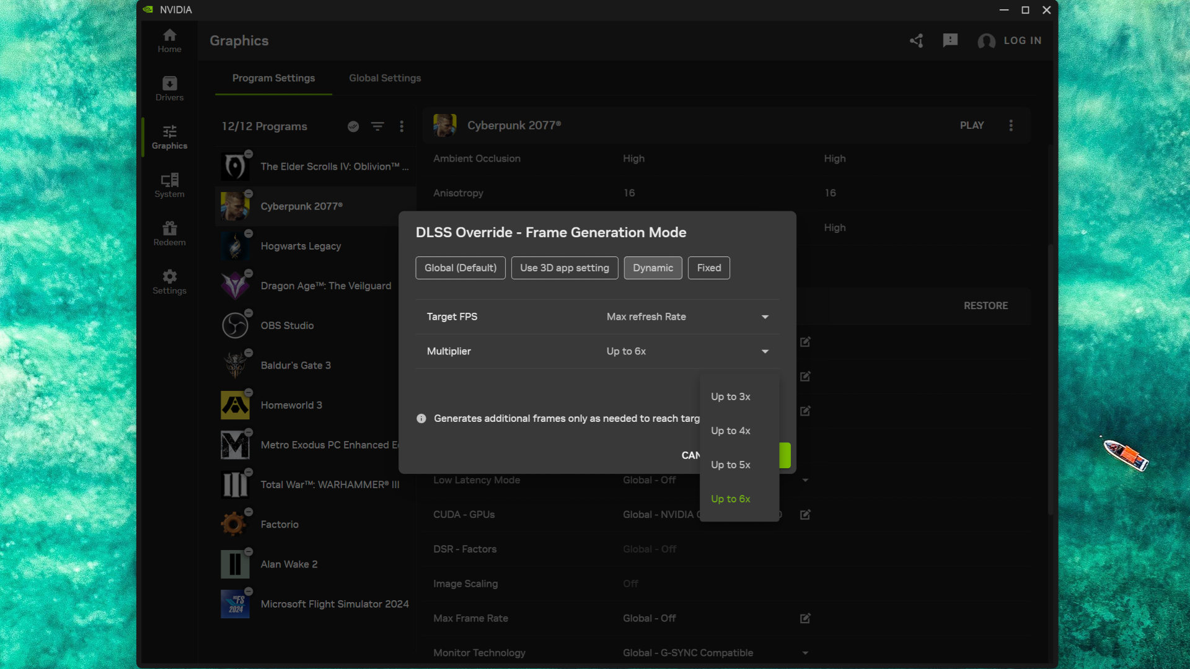
Task: Open the app Settings gear in sidebar
Action: [x=169, y=282]
